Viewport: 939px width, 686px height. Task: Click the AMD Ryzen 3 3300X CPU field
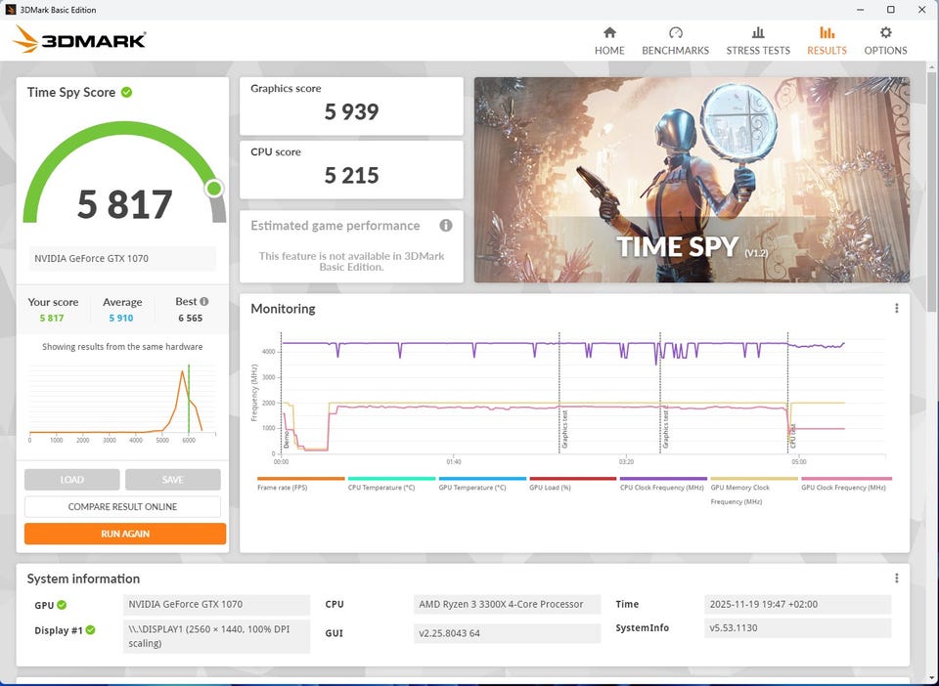tap(507, 604)
